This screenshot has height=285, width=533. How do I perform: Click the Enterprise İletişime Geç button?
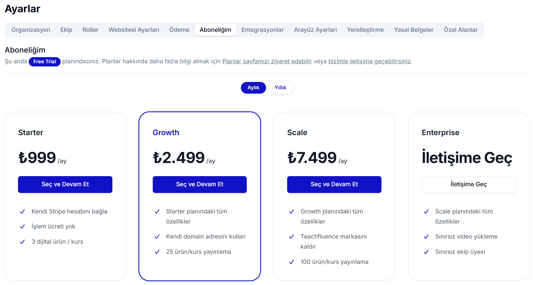(469, 184)
